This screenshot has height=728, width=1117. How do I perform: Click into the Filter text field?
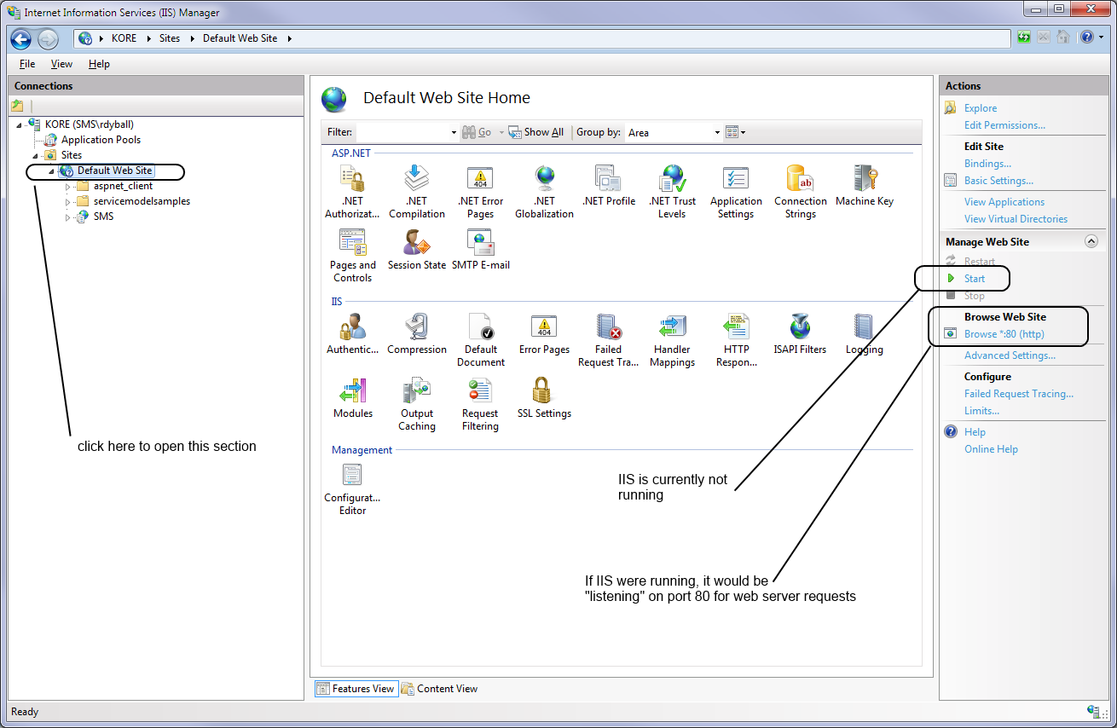pos(404,132)
